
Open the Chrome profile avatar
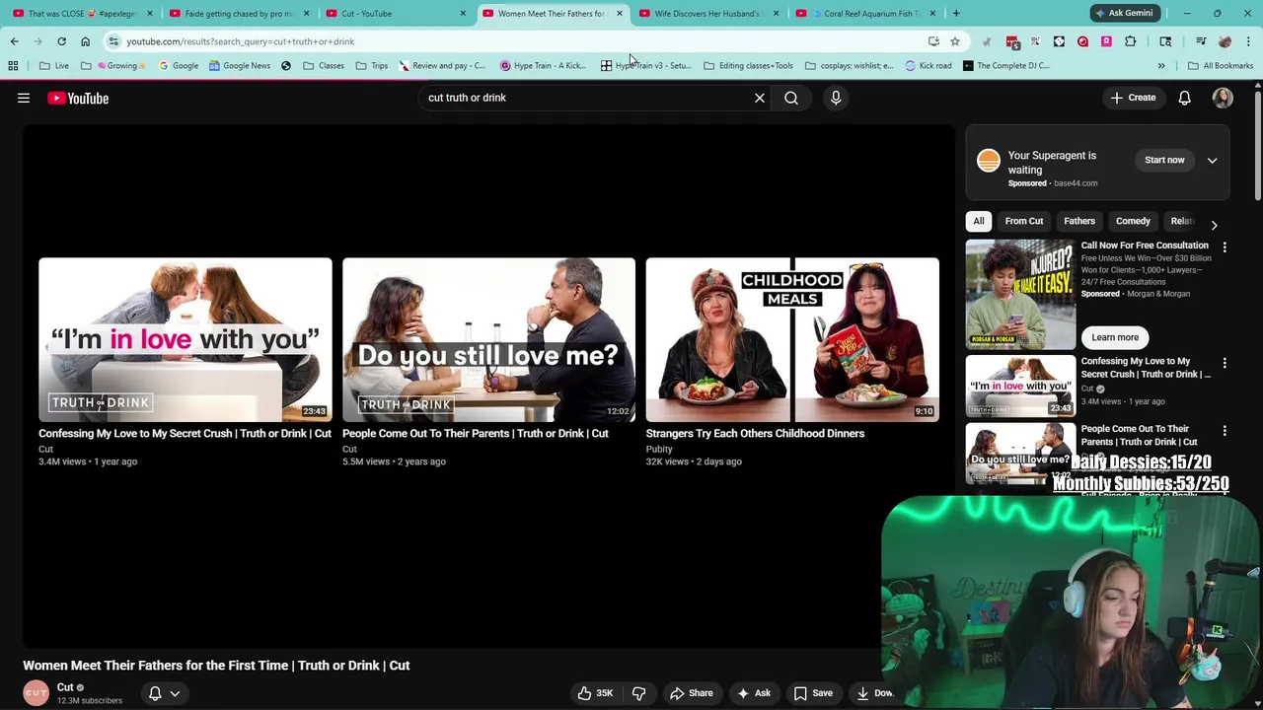coord(1226,41)
